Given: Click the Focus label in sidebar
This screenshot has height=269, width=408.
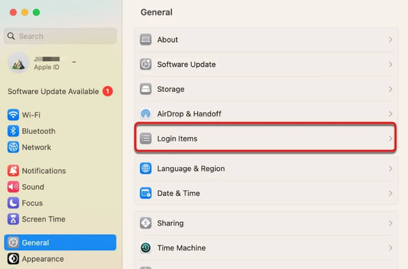Looking at the screenshot, I should coord(32,203).
